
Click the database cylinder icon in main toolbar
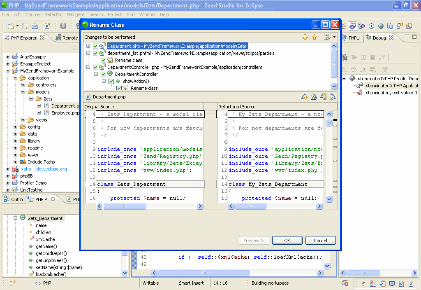click(x=63, y=26)
